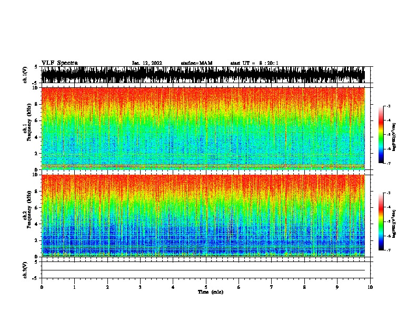Click the 'station=MAM' header text
Screen dimensions: 417x322
tap(196, 63)
